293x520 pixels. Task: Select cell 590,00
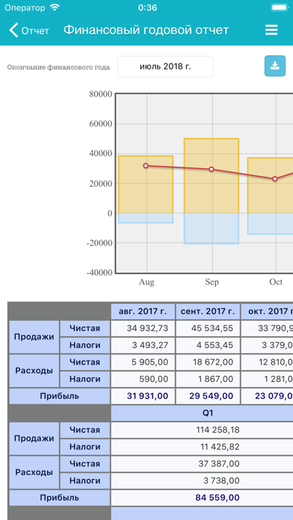[143, 379]
